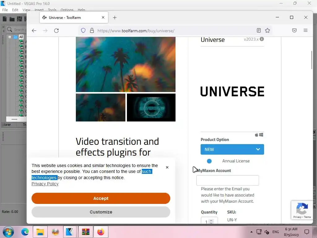Click the VEGAS Pro save disk icon
This screenshot has height=238, width=317.
pyautogui.click(x=20, y=19)
